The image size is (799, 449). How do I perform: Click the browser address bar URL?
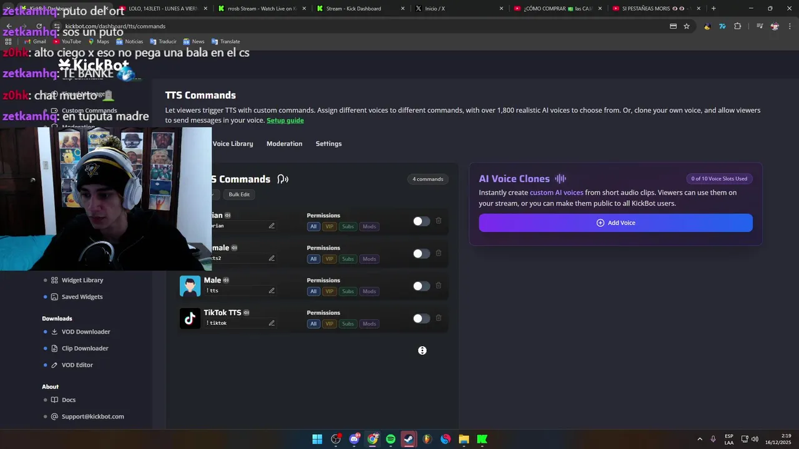click(115, 26)
